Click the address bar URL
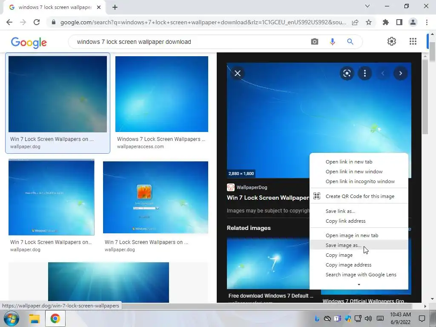 pos(203,22)
